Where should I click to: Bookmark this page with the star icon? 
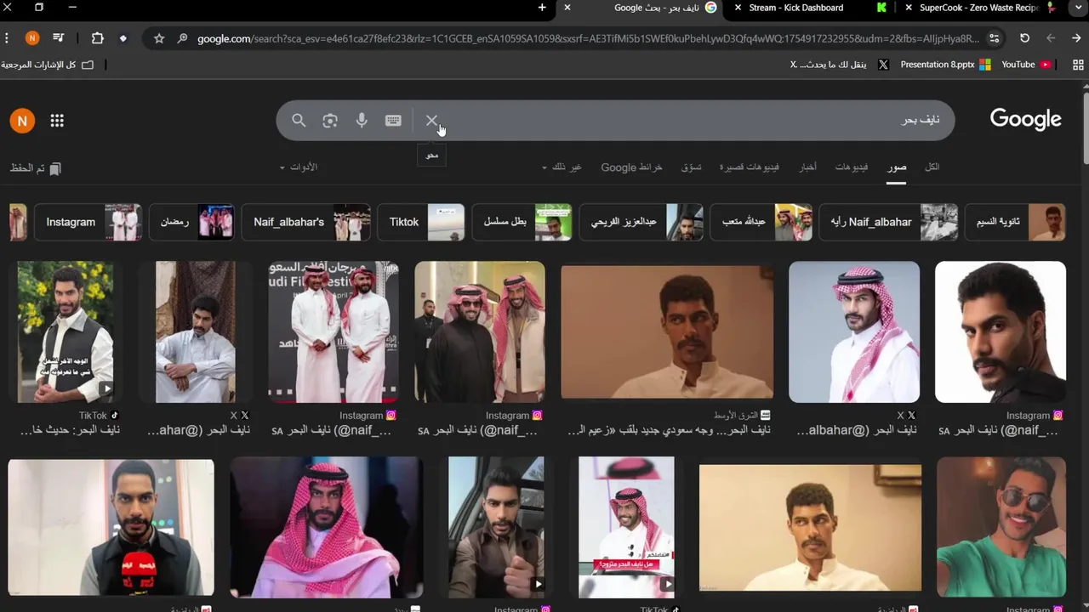click(159, 38)
